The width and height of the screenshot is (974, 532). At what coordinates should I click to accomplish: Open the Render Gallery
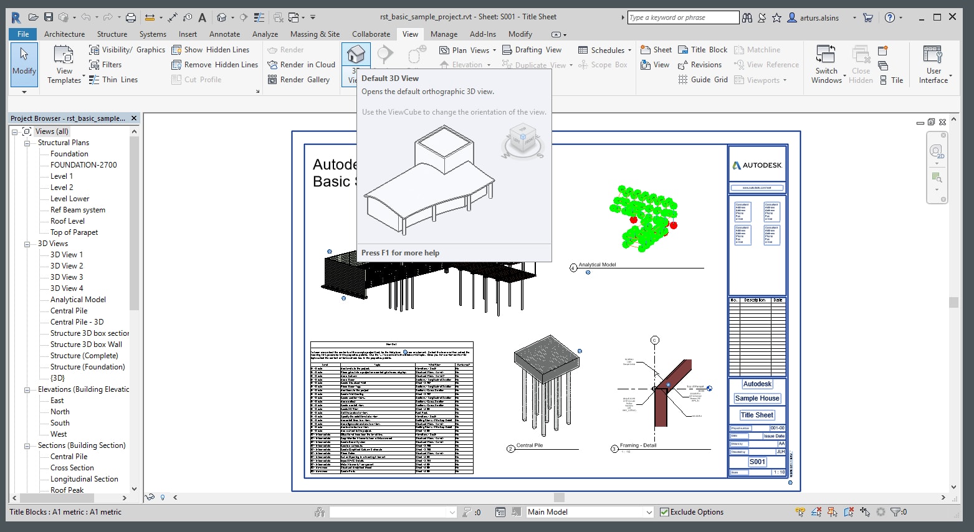(x=298, y=80)
